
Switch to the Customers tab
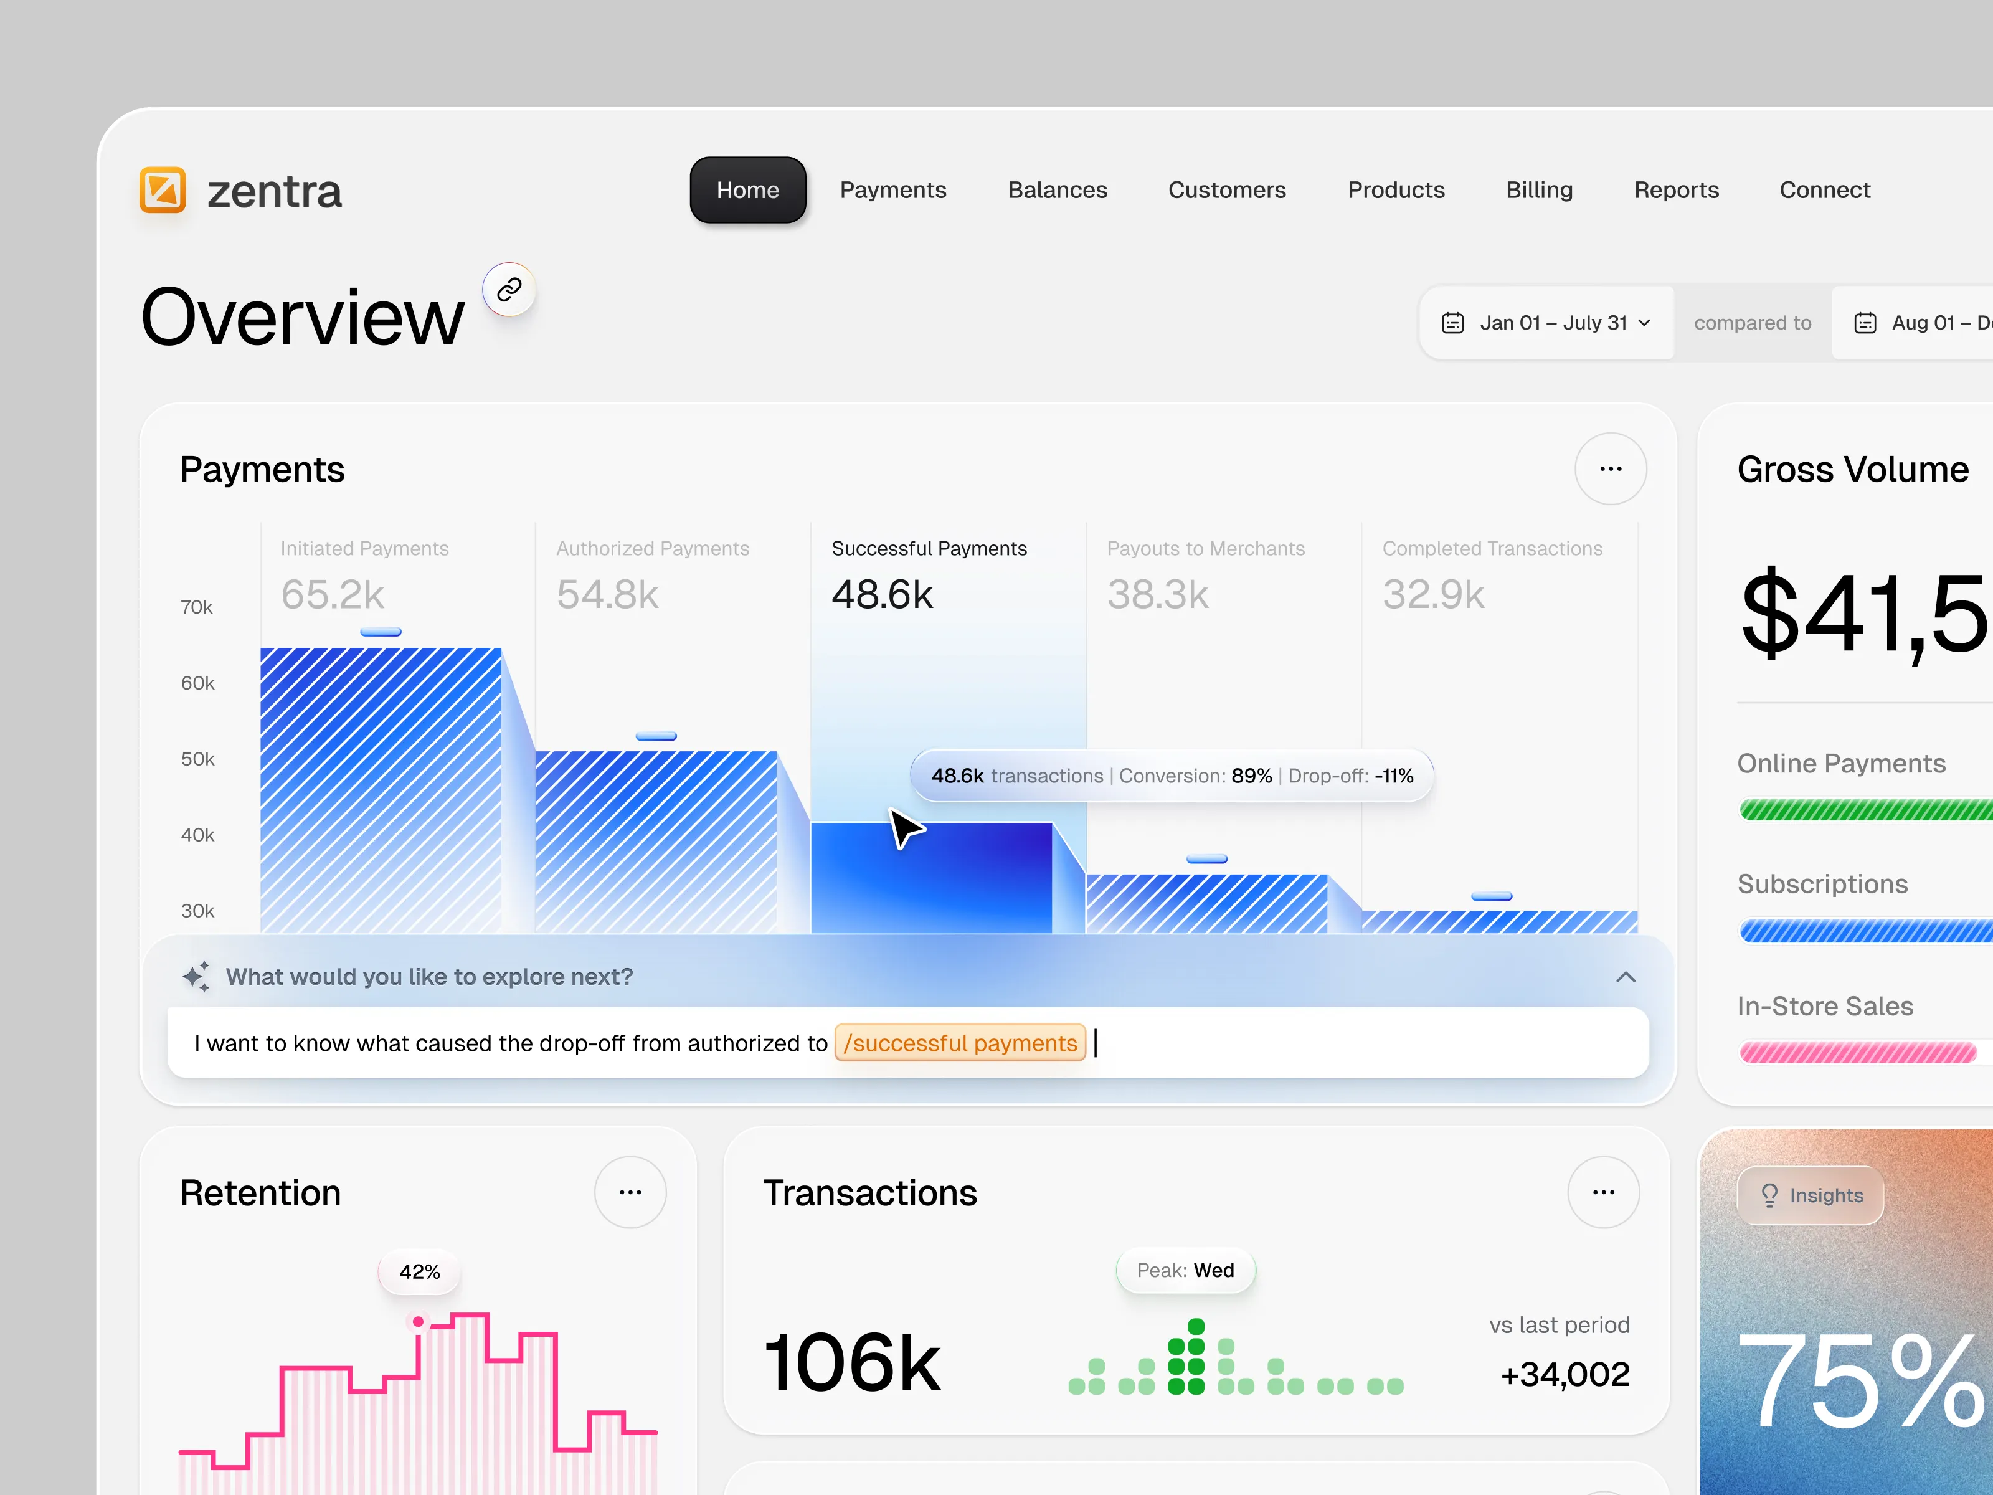pyautogui.click(x=1226, y=190)
